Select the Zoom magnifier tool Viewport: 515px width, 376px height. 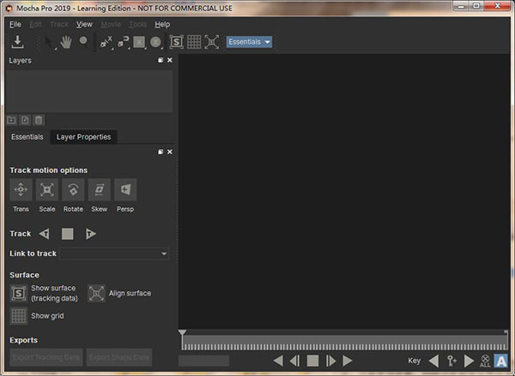click(x=83, y=42)
